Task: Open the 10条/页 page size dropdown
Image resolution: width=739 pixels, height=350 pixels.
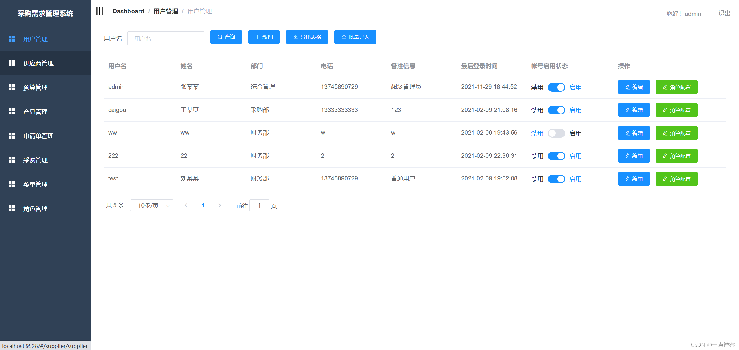Action: (152, 205)
